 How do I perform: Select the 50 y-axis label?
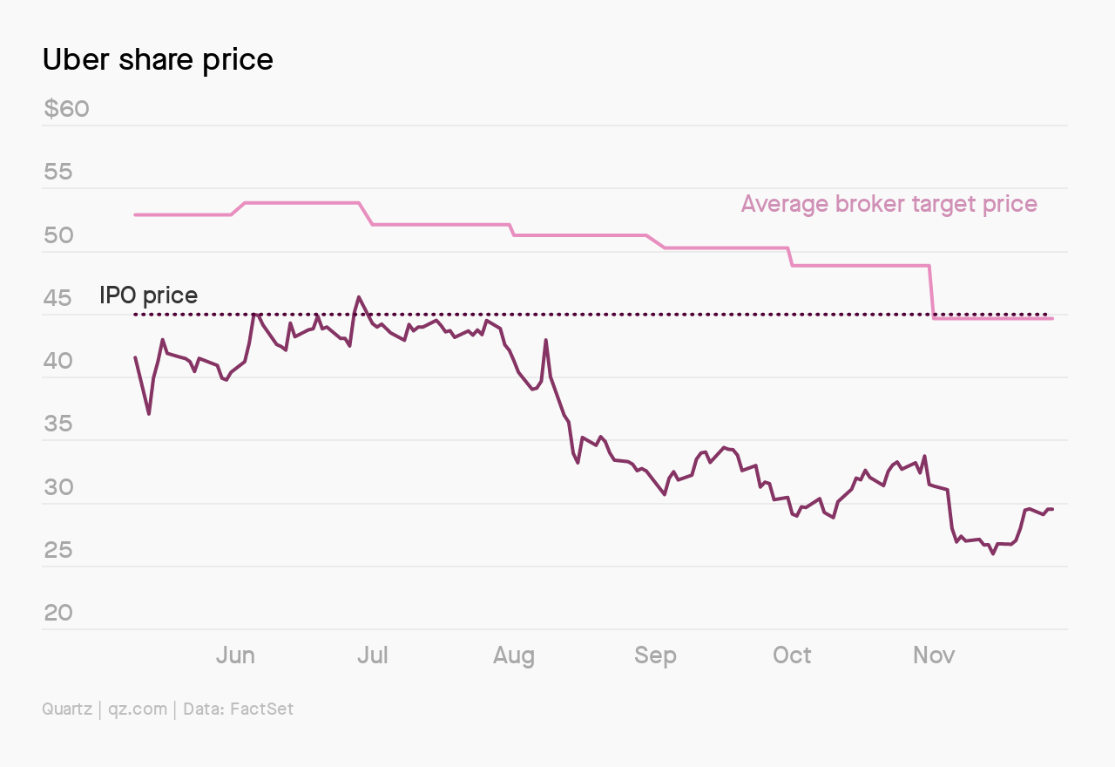point(58,235)
